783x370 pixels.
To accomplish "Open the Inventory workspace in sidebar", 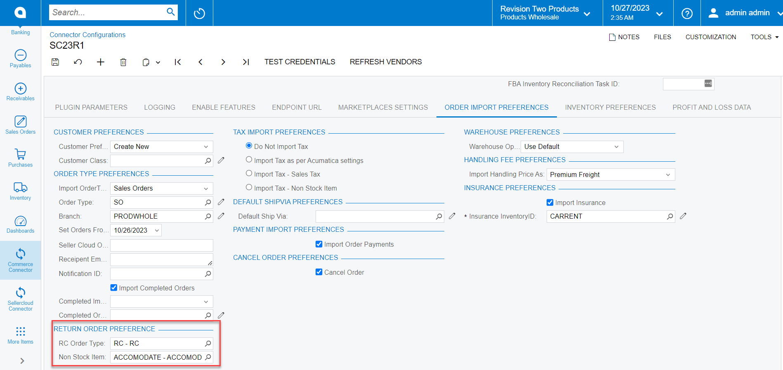I will (20, 191).
